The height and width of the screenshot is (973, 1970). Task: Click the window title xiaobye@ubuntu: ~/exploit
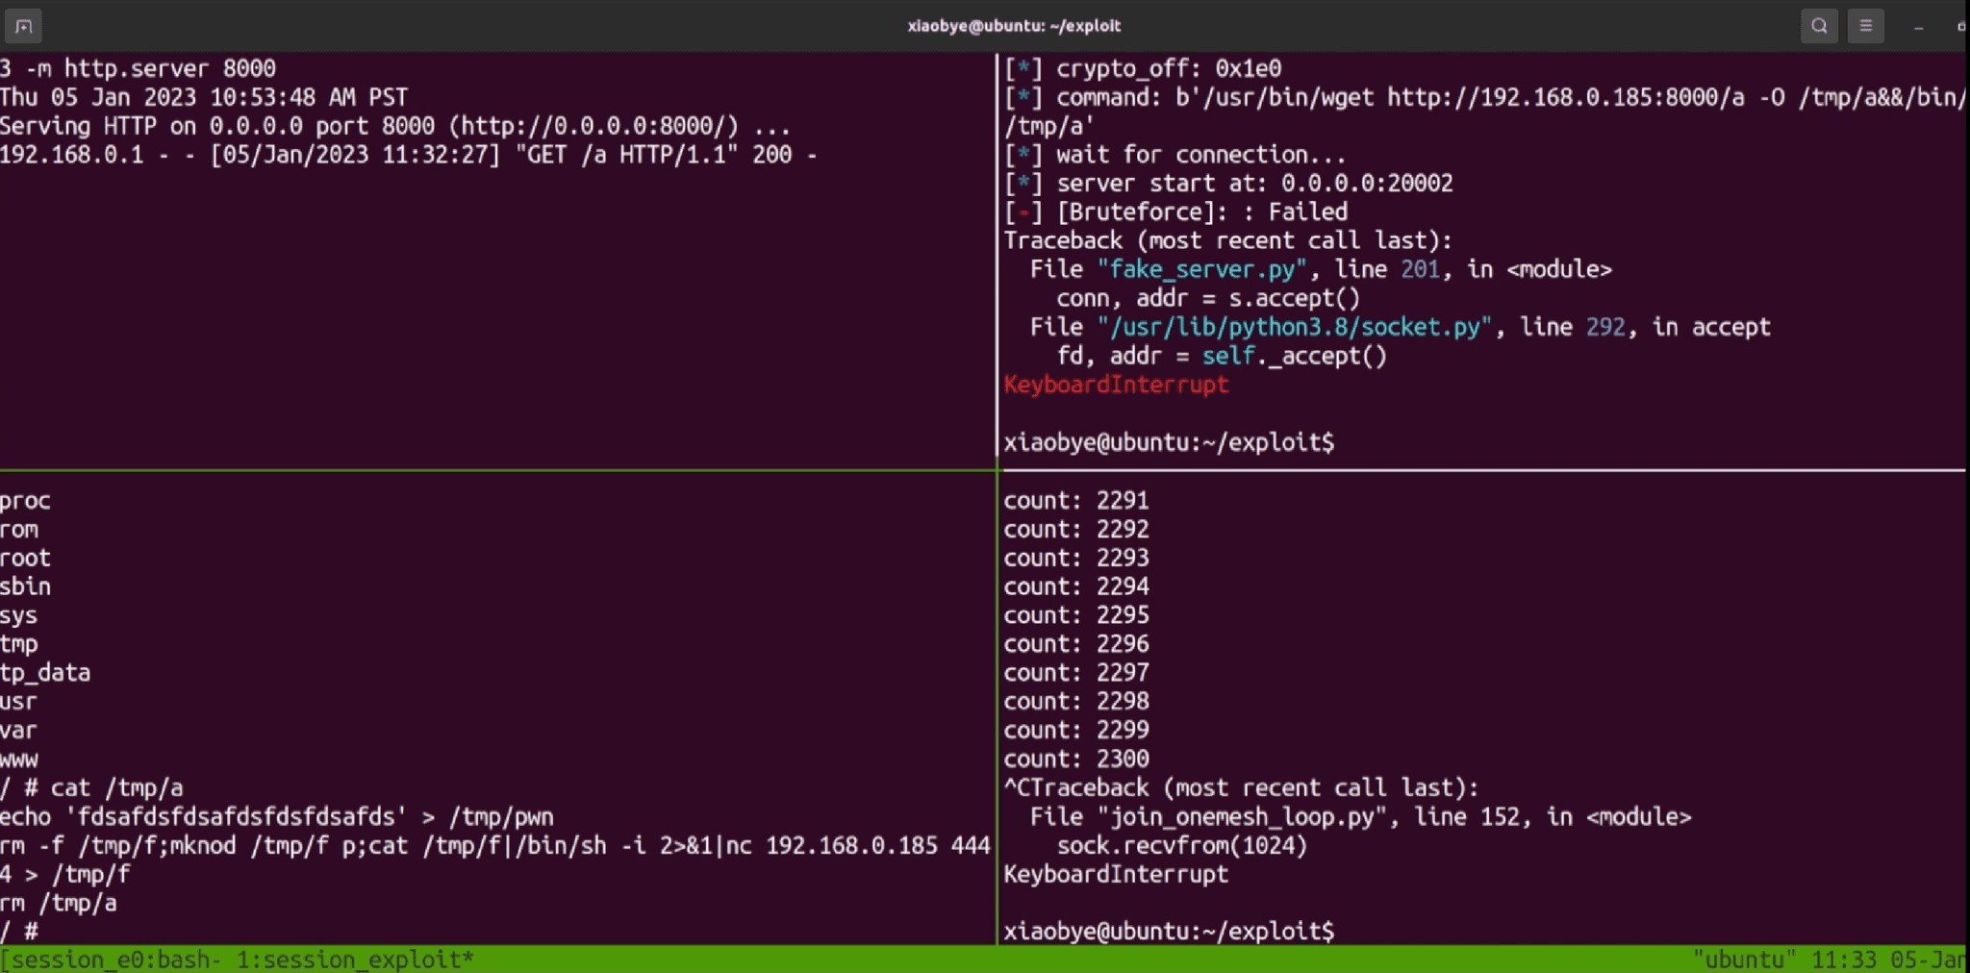(x=1014, y=26)
